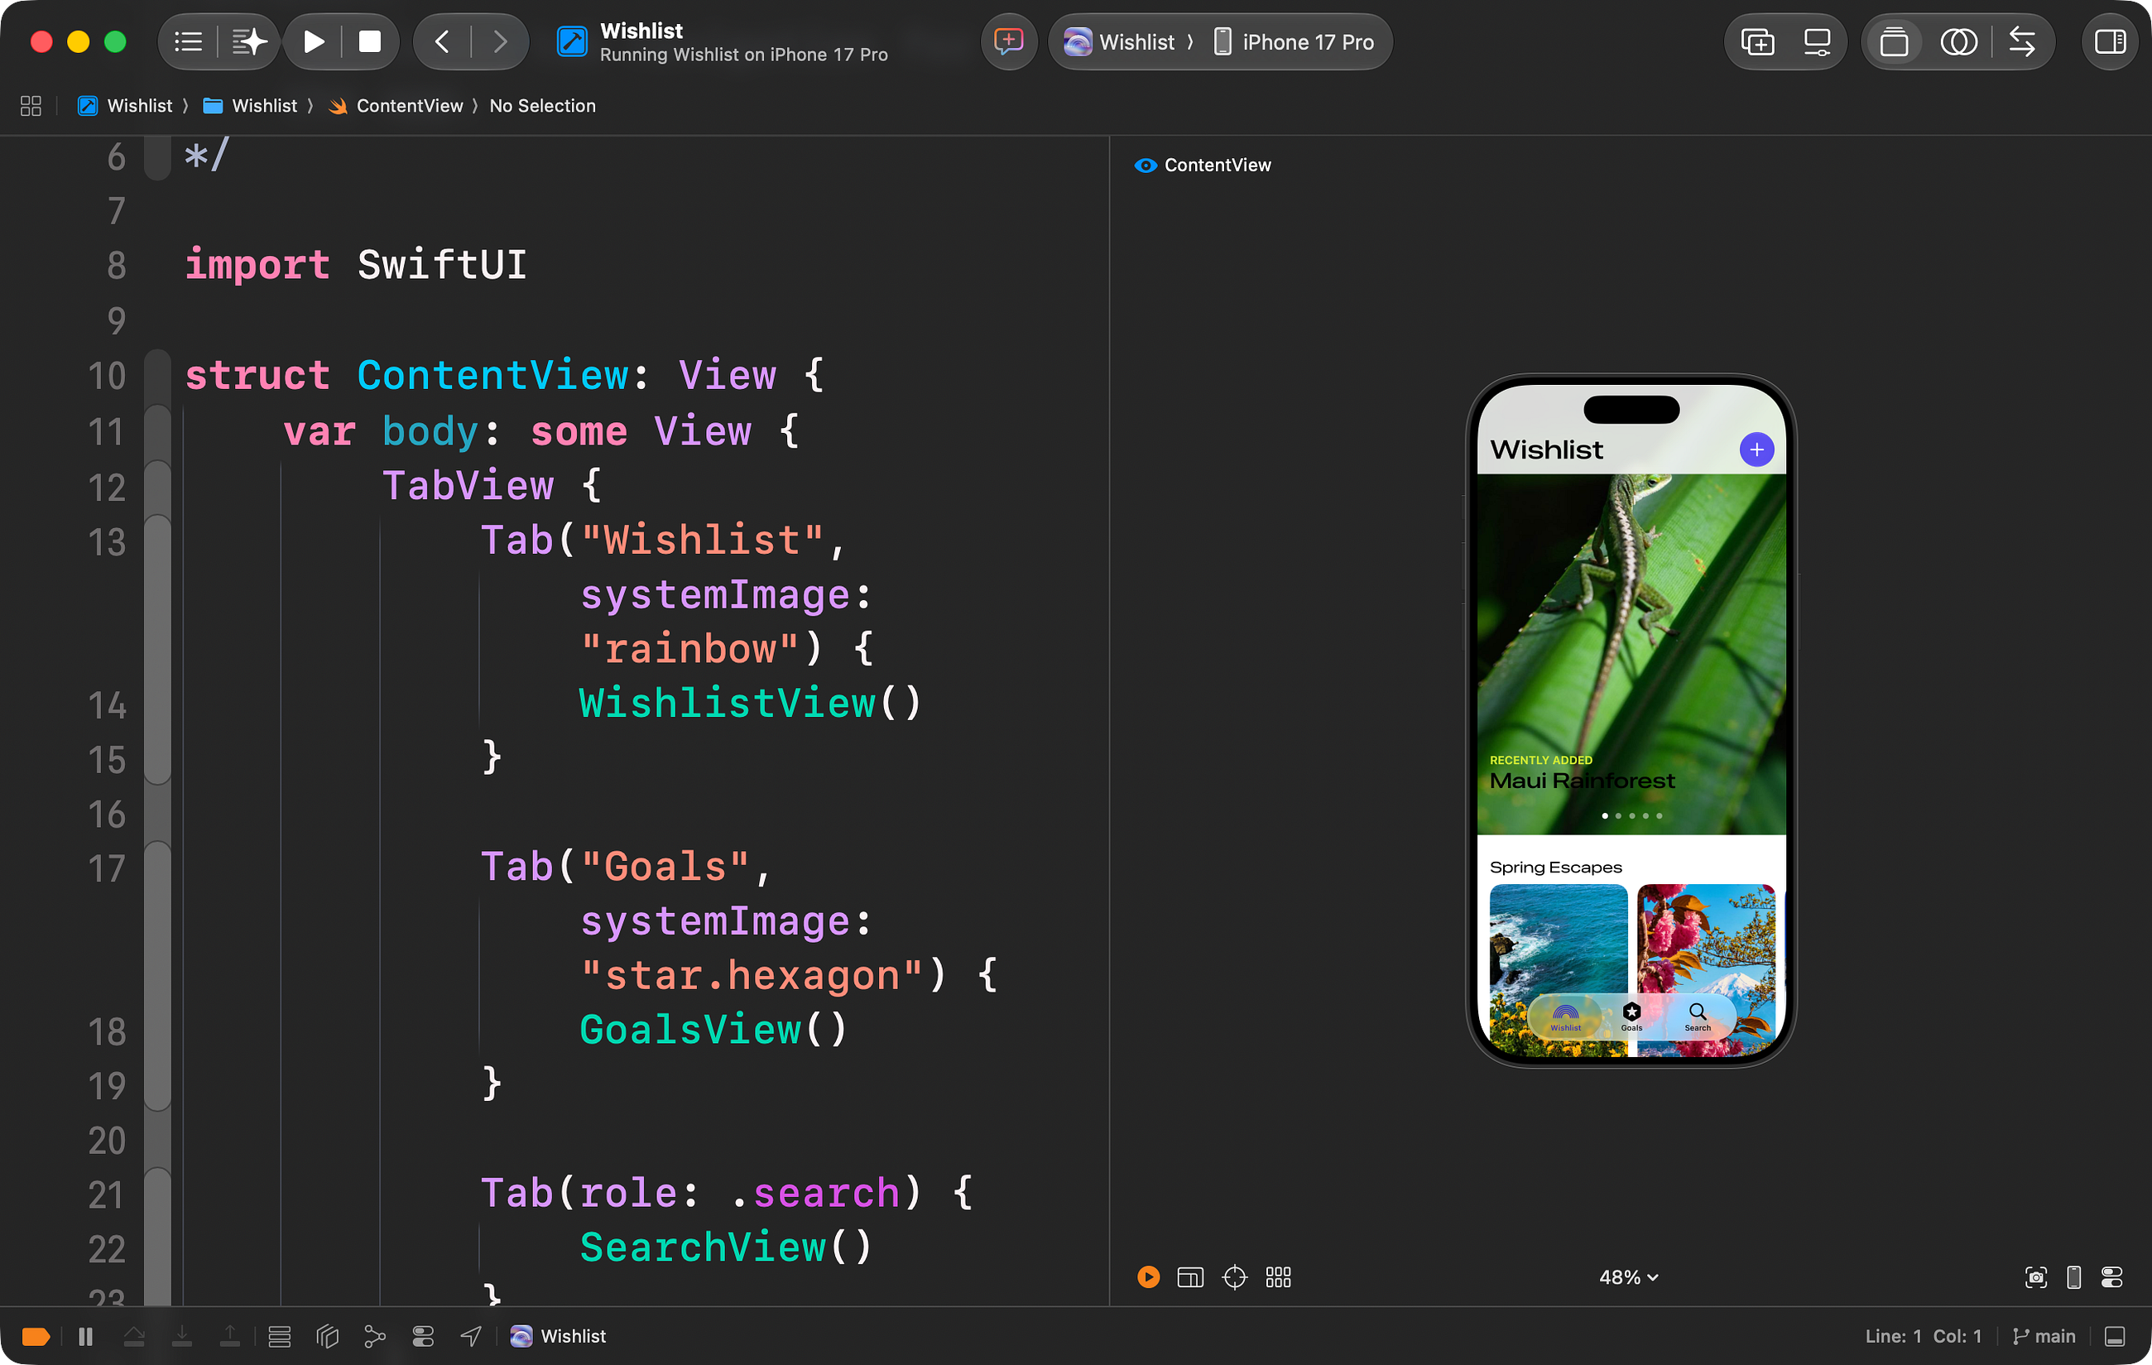2152x1365 pixels.
Task: Go forward in editor history
Action: tap(501, 41)
